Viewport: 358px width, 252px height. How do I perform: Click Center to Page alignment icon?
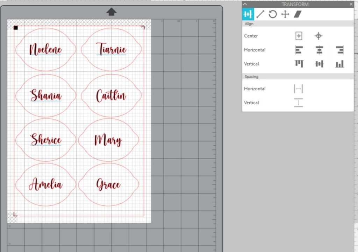click(299, 36)
